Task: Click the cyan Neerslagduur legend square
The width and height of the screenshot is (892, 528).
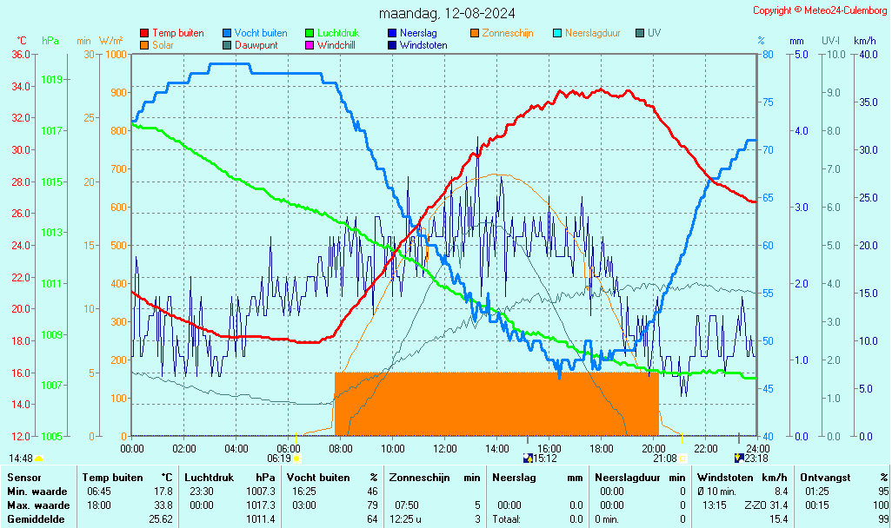Action: pos(558,33)
